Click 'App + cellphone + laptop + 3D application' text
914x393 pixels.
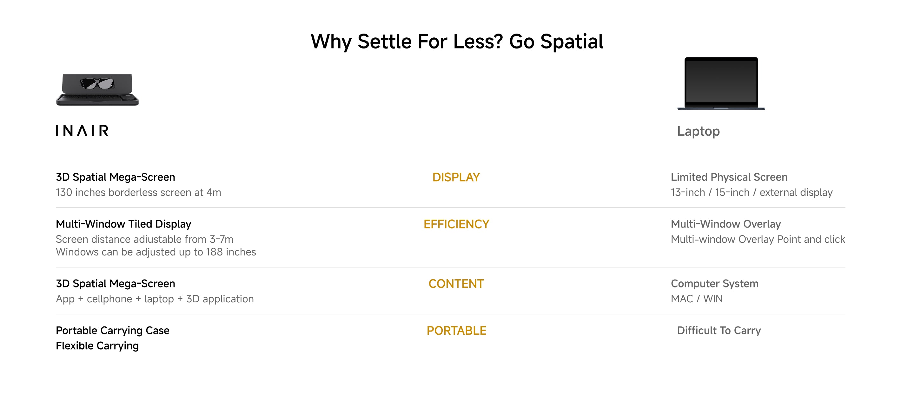point(155,299)
